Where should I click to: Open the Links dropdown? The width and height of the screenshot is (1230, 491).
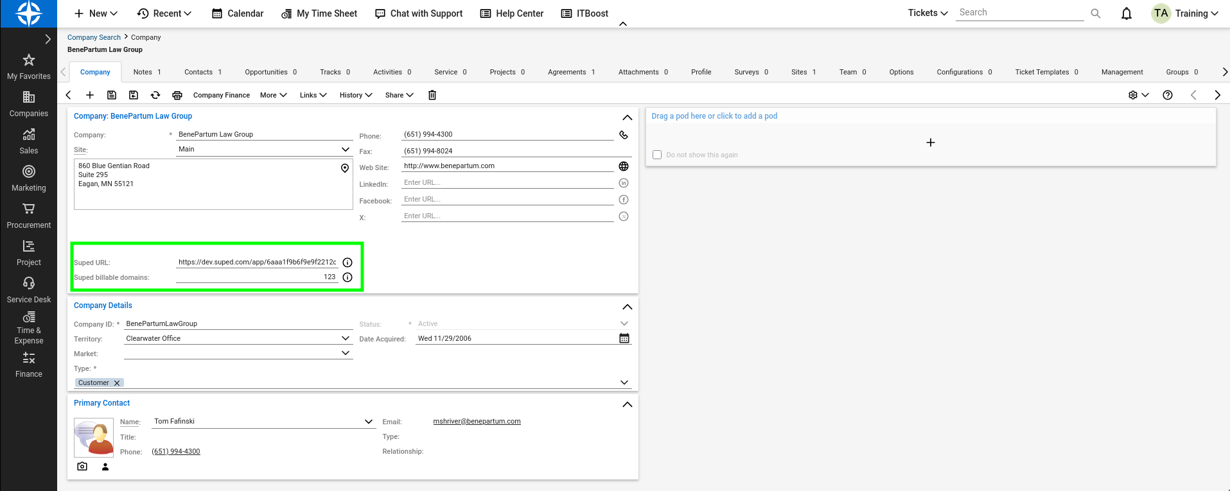point(313,95)
